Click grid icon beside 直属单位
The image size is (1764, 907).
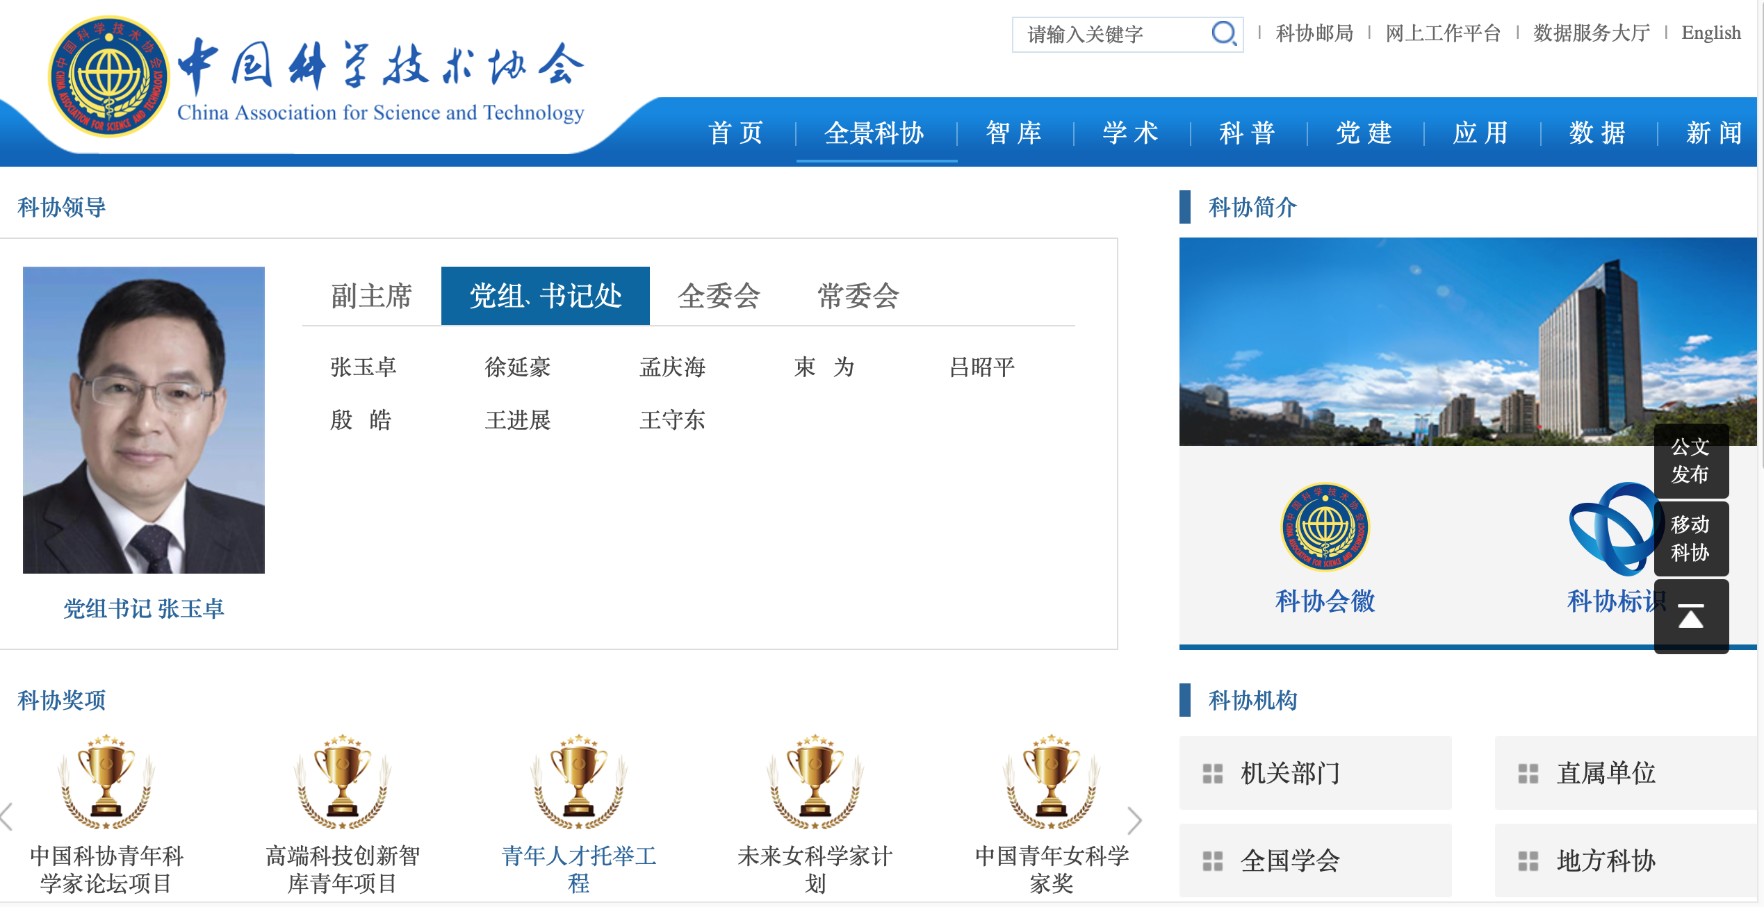tap(1528, 774)
